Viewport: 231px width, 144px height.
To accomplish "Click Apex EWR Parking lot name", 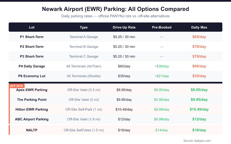I will pos(32,90).
